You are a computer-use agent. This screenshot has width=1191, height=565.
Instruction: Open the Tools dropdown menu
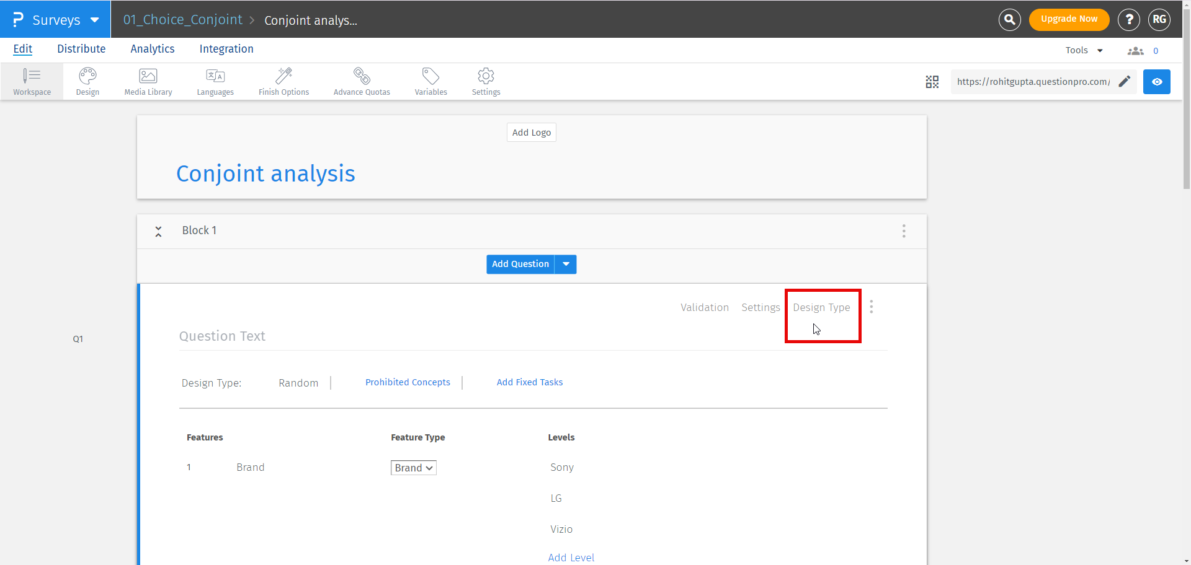1084,50
